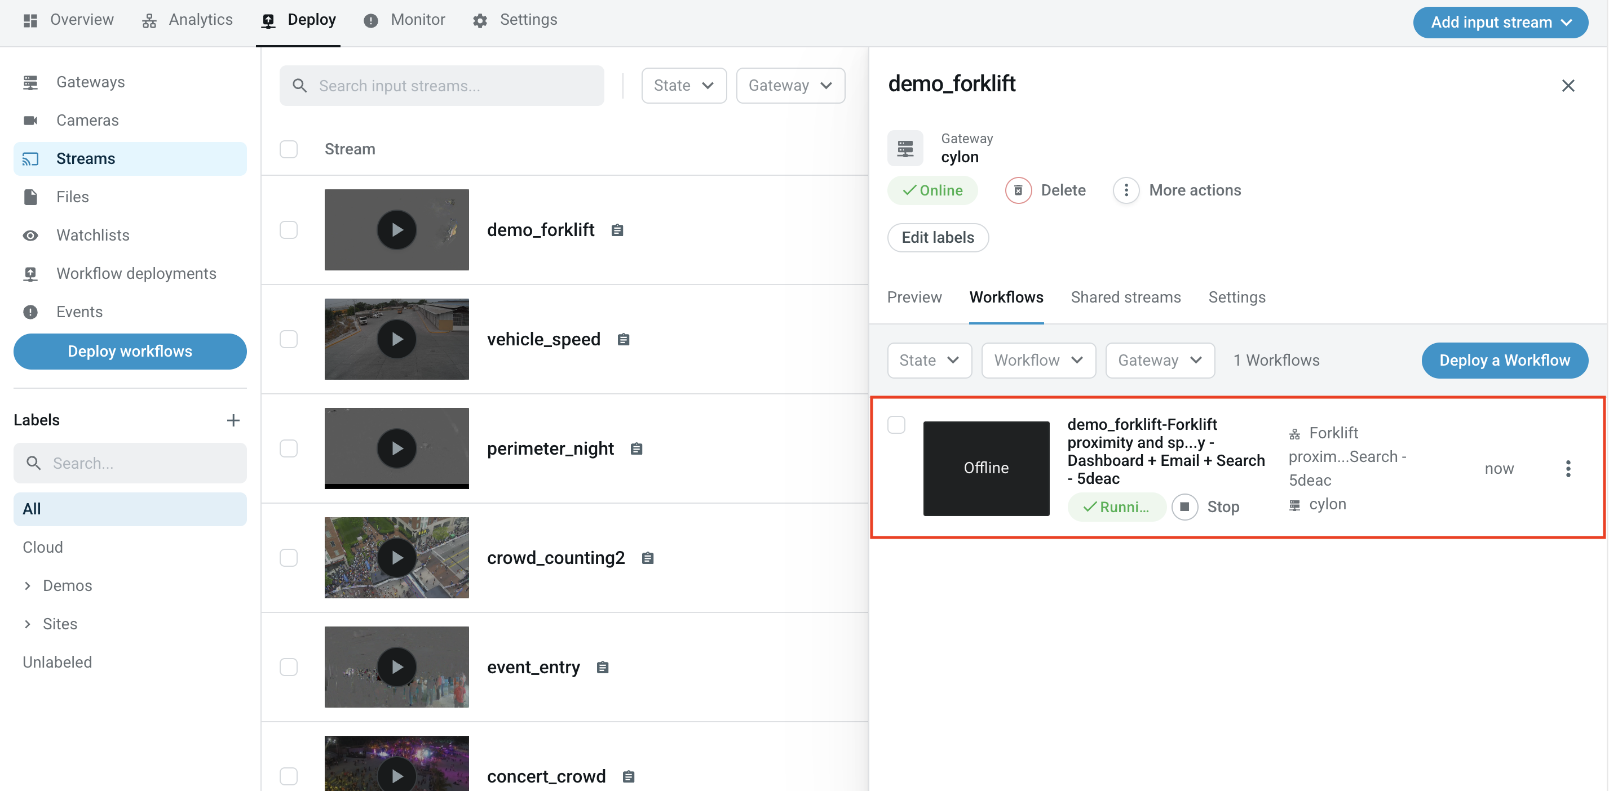Delete the demo_forklift stream
Image resolution: width=1609 pixels, height=791 pixels.
[x=1046, y=190]
